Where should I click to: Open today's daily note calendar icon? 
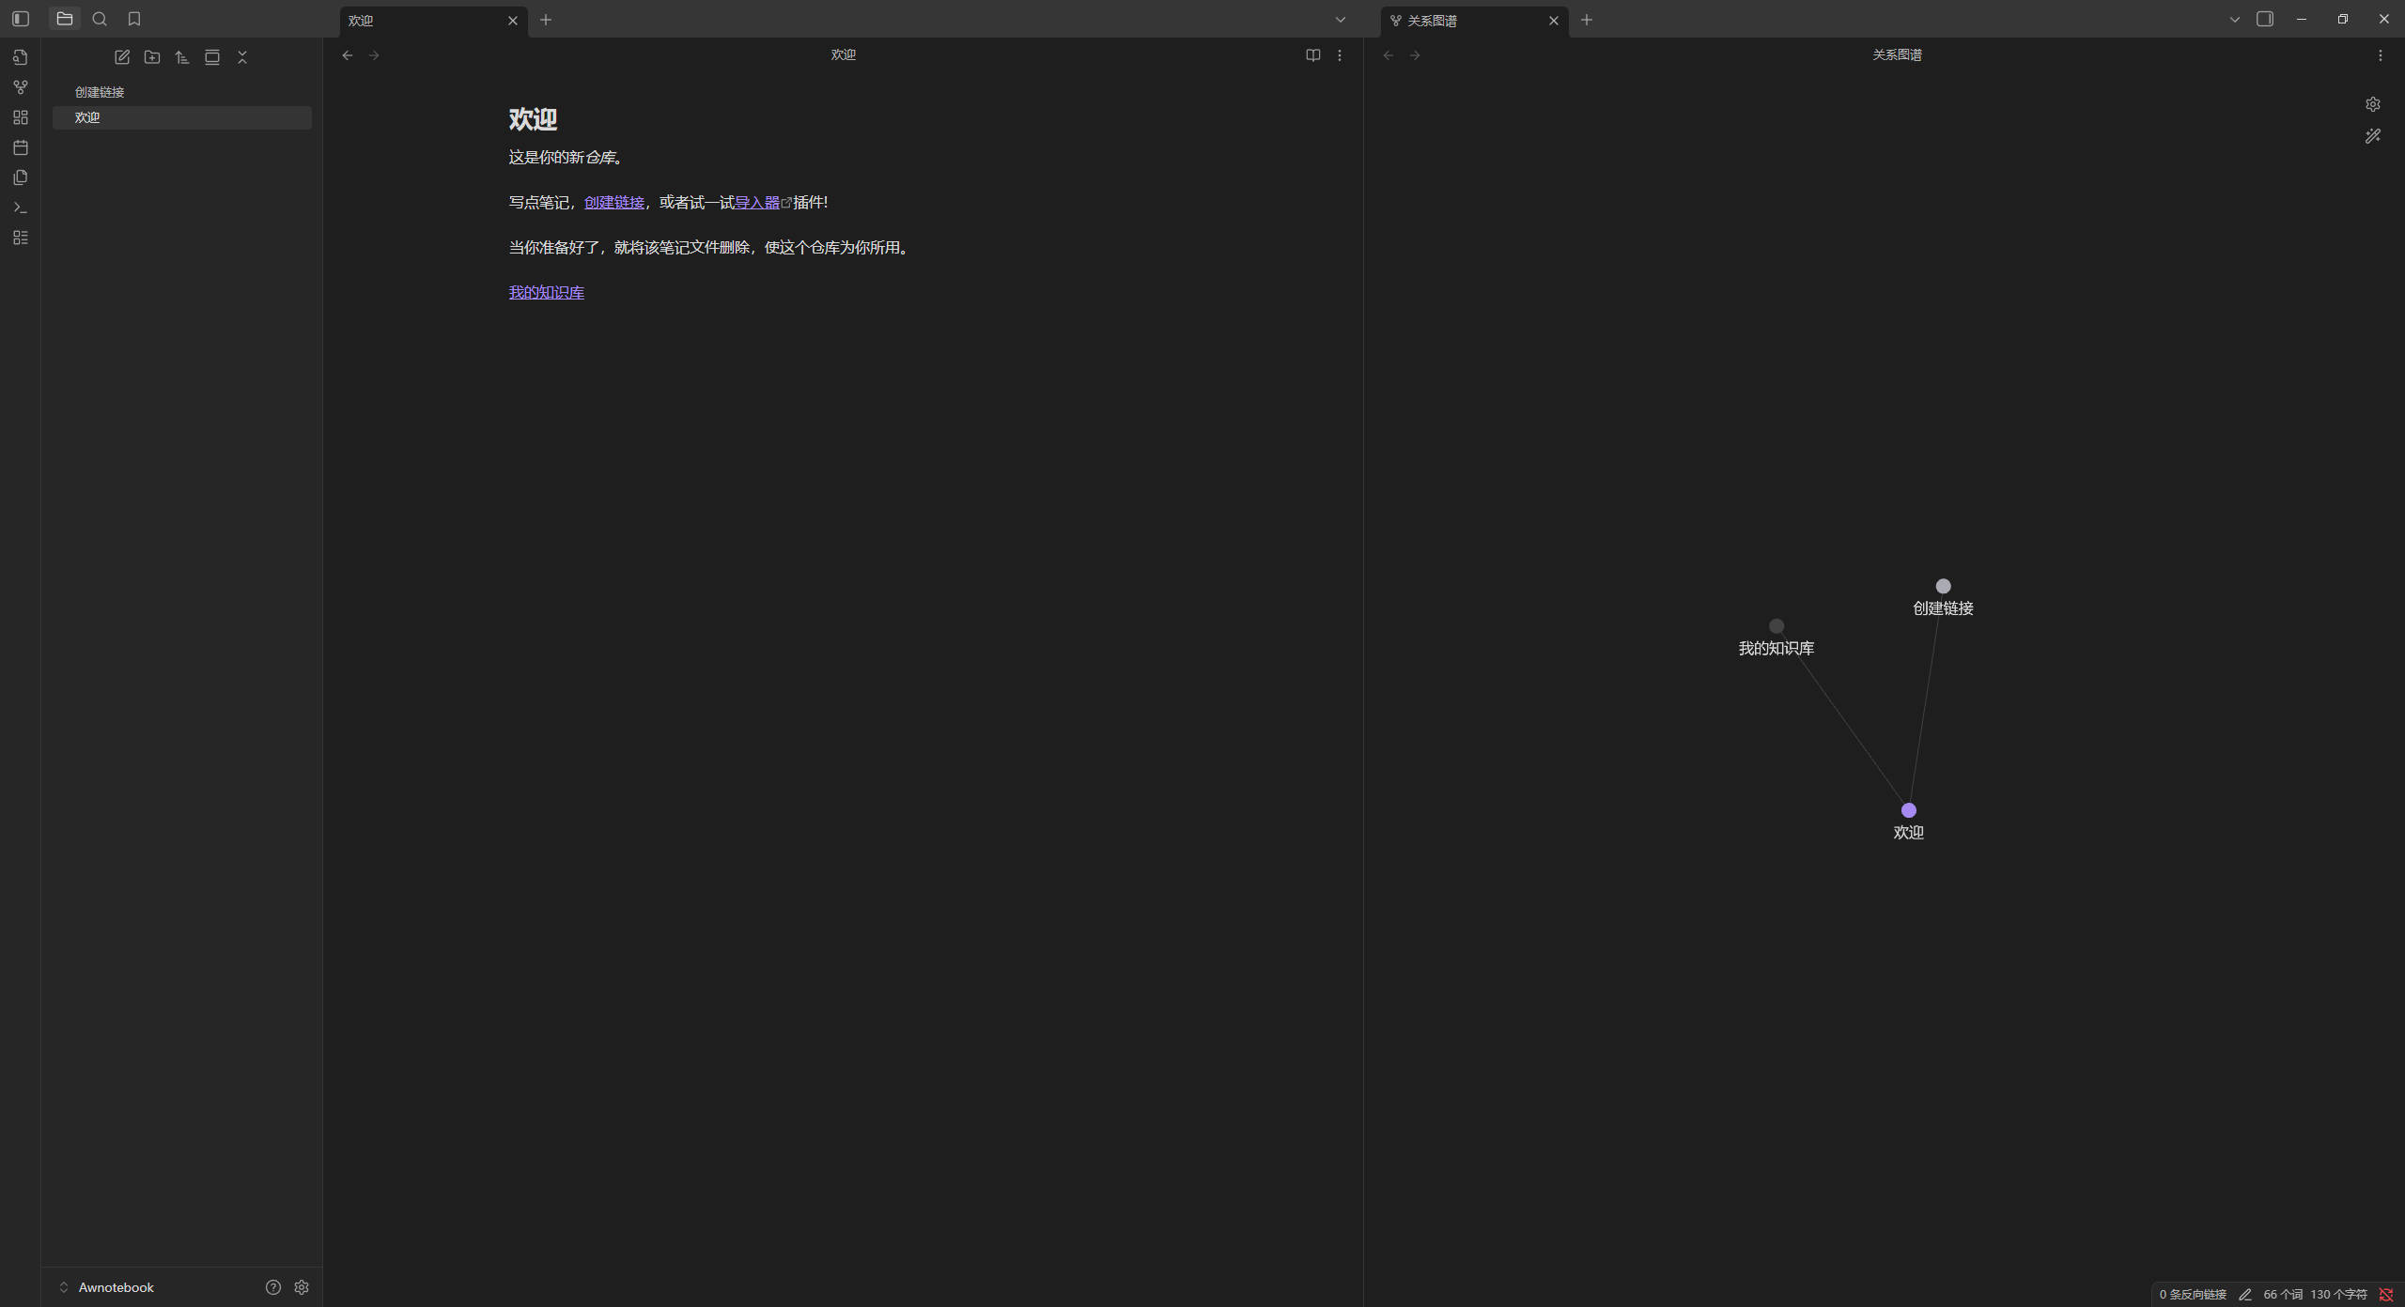pyautogui.click(x=21, y=147)
